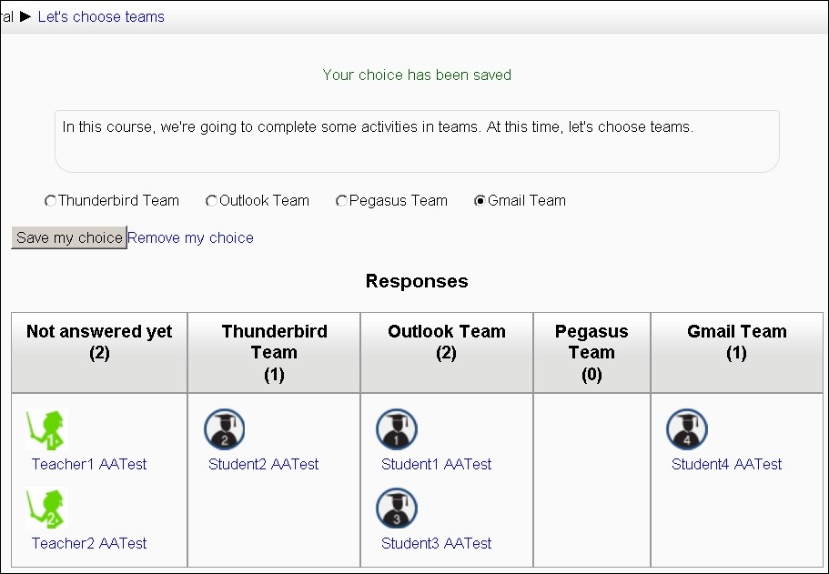Click Teacher2 AATest green avatar icon

(x=47, y=509)
